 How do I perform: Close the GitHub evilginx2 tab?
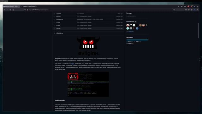point(19,6)
